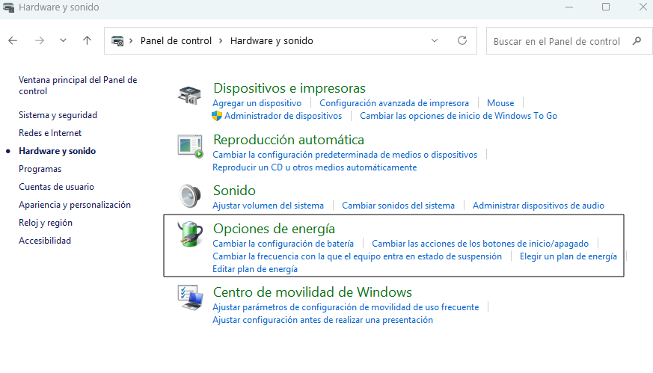Image resolution: width=653 pixels, height=373 pixels.
Task: Go to Redes e Internet
Action: (x=50, y=133)
